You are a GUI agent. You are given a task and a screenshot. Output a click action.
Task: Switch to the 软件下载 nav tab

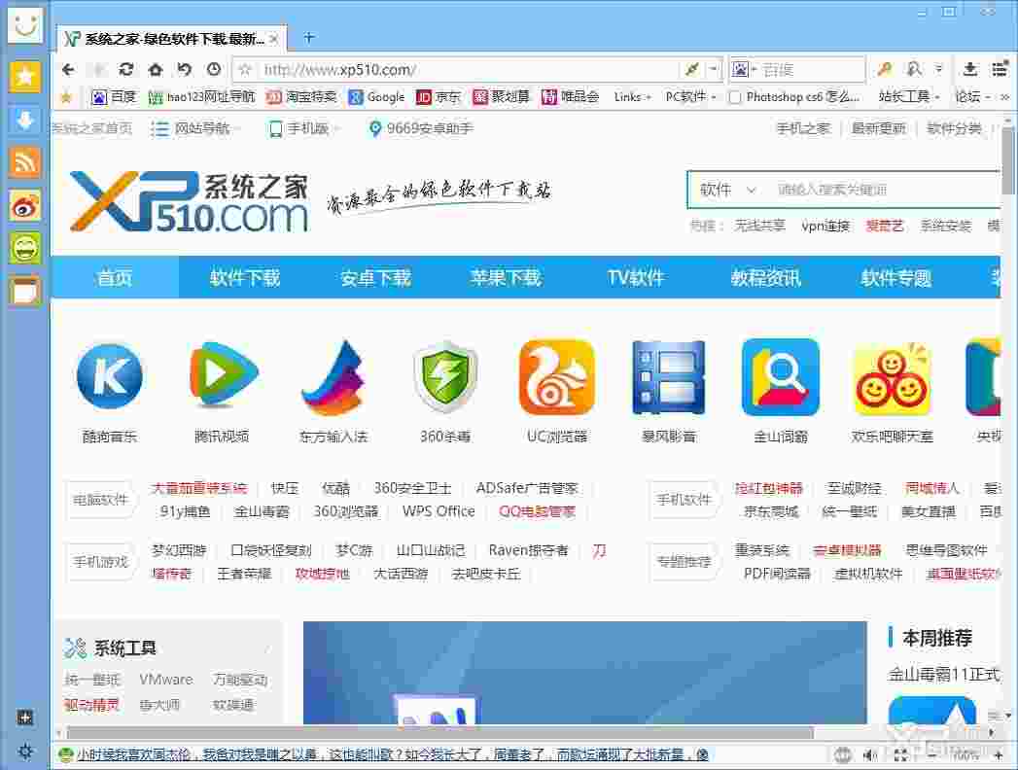245,278
